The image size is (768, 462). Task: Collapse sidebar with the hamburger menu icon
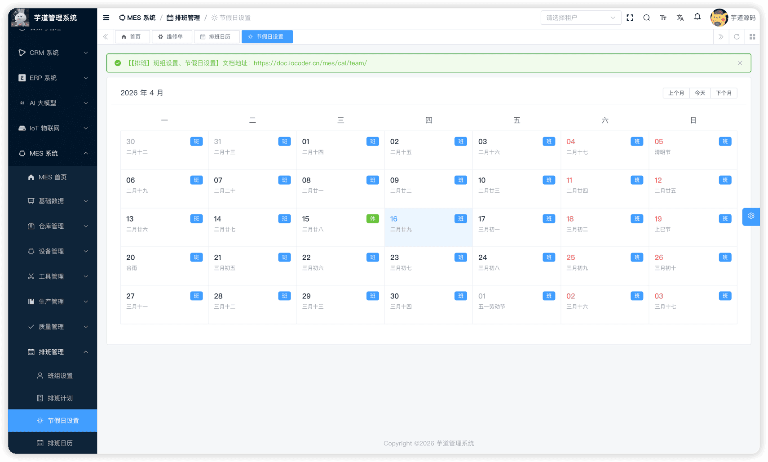[106, 18]
